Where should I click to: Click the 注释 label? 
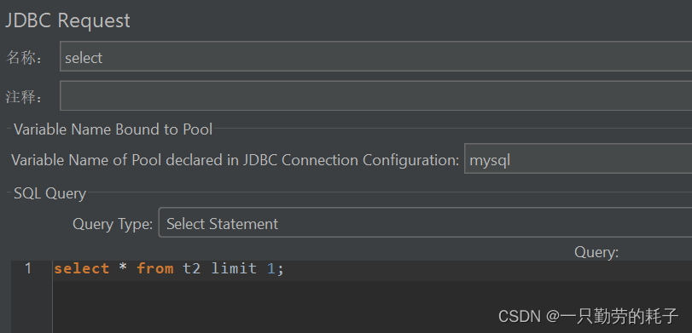(24, 97)
